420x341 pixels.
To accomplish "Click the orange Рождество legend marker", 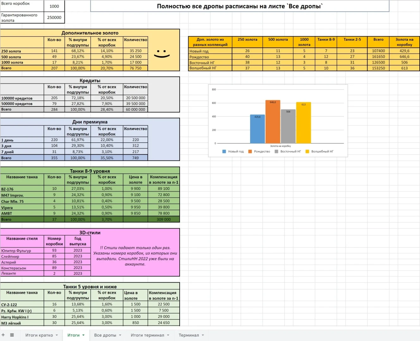I will [x=250, y=152].
